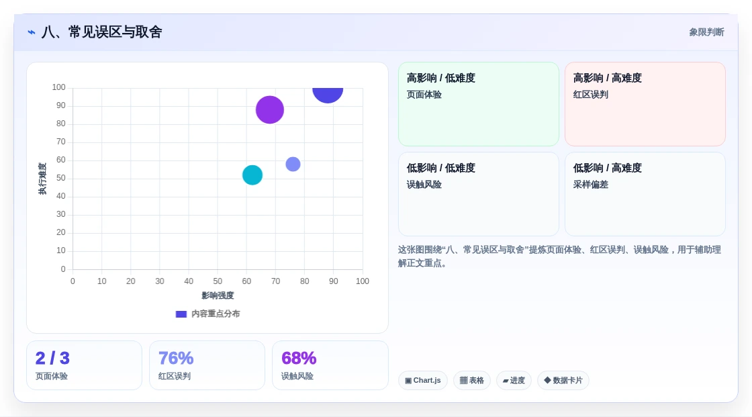The height and width of the screenshot is (417, 752).
Task: Select the purple bubble in the chart
Action: click(x=269, y=110)
